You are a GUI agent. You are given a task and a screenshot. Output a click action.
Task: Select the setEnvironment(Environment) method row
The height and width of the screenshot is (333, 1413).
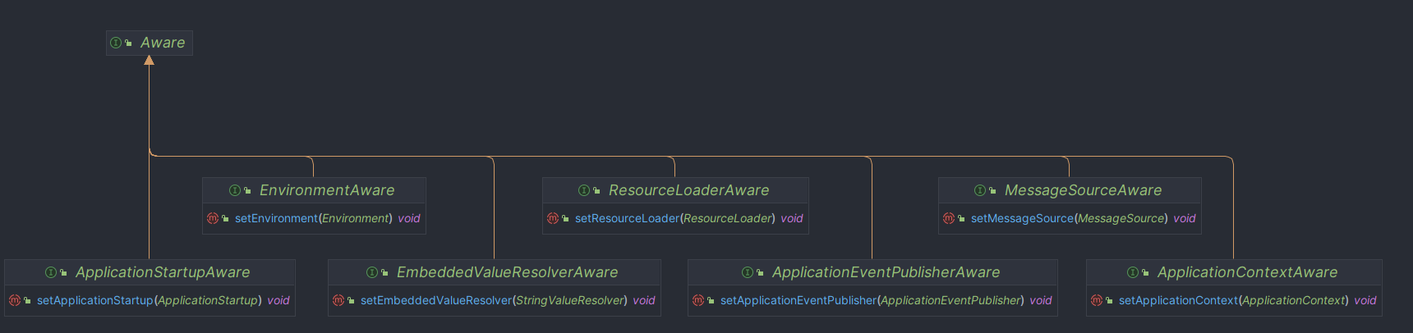point(314,218)
